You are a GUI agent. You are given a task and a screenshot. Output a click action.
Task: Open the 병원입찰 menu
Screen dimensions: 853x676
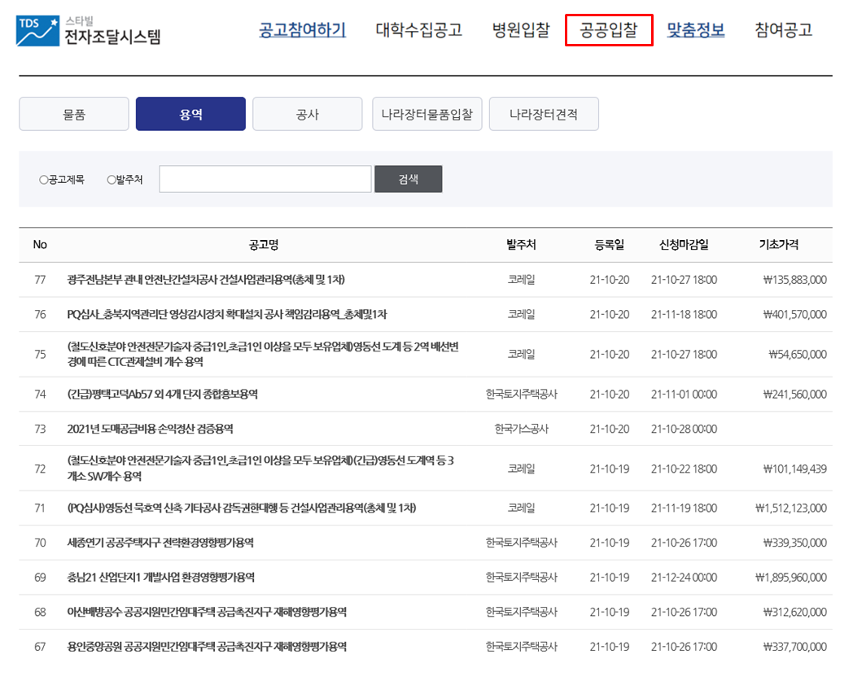click(521, 29)
